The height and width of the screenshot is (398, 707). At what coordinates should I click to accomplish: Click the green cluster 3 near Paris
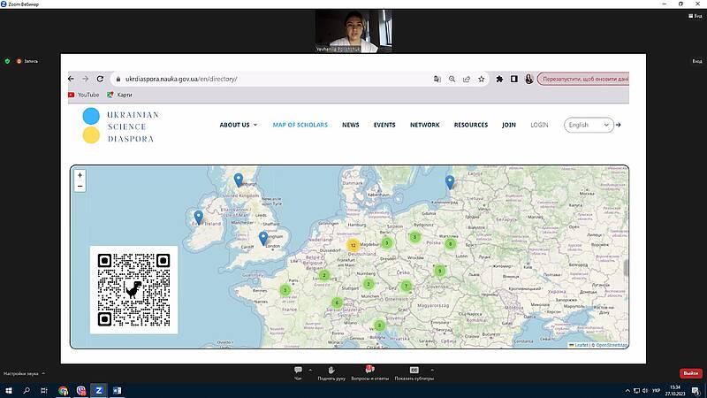click(285, 290)
